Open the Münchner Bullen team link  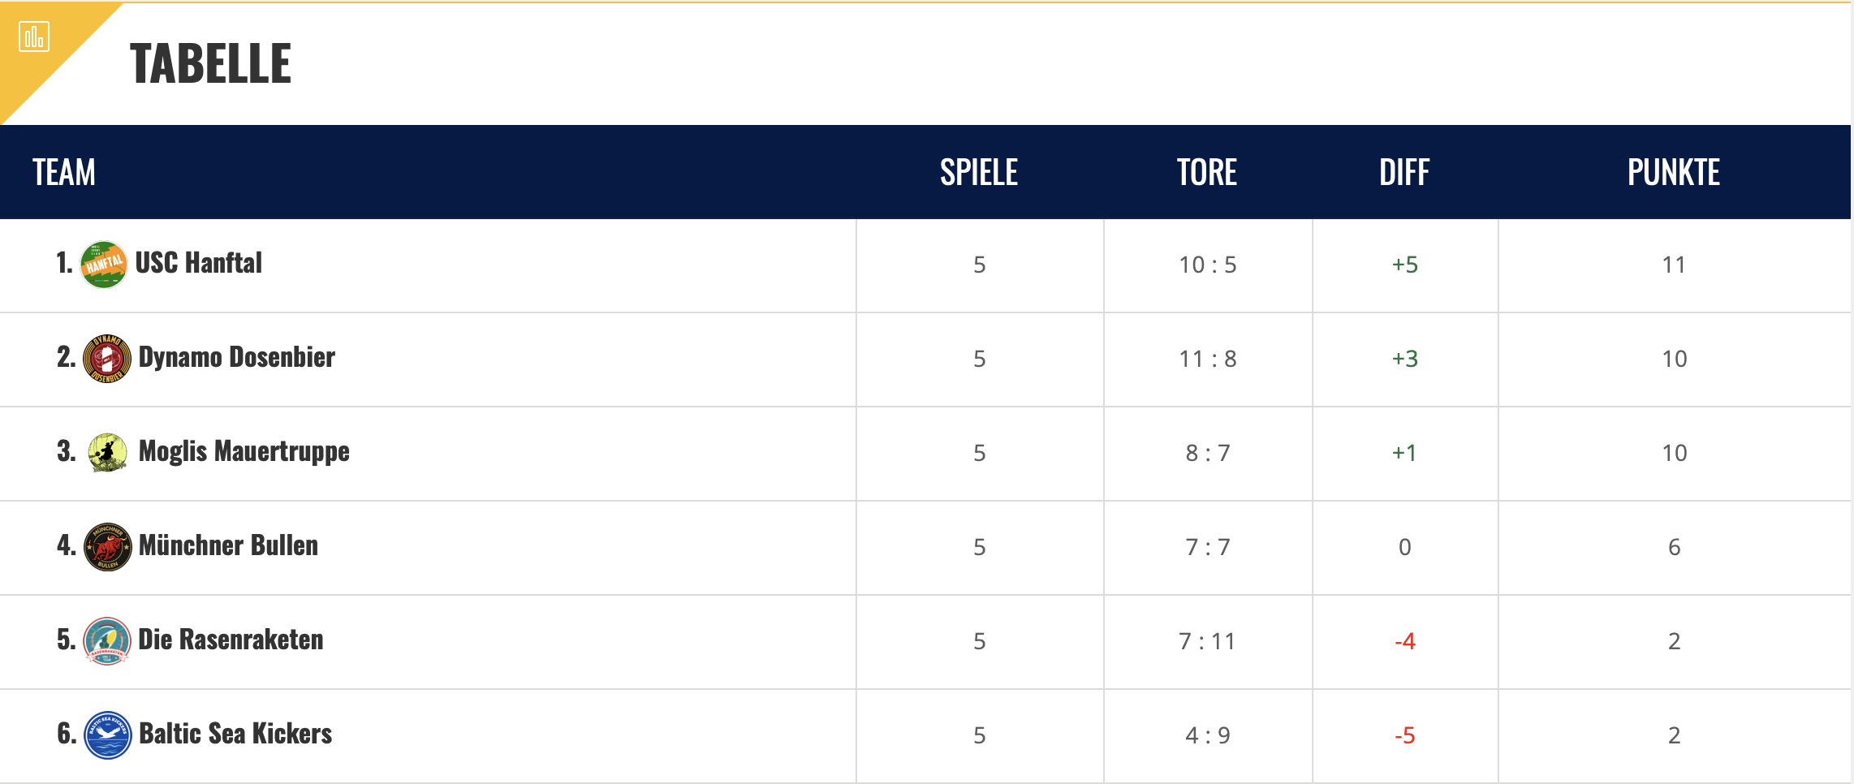[228, 545]
